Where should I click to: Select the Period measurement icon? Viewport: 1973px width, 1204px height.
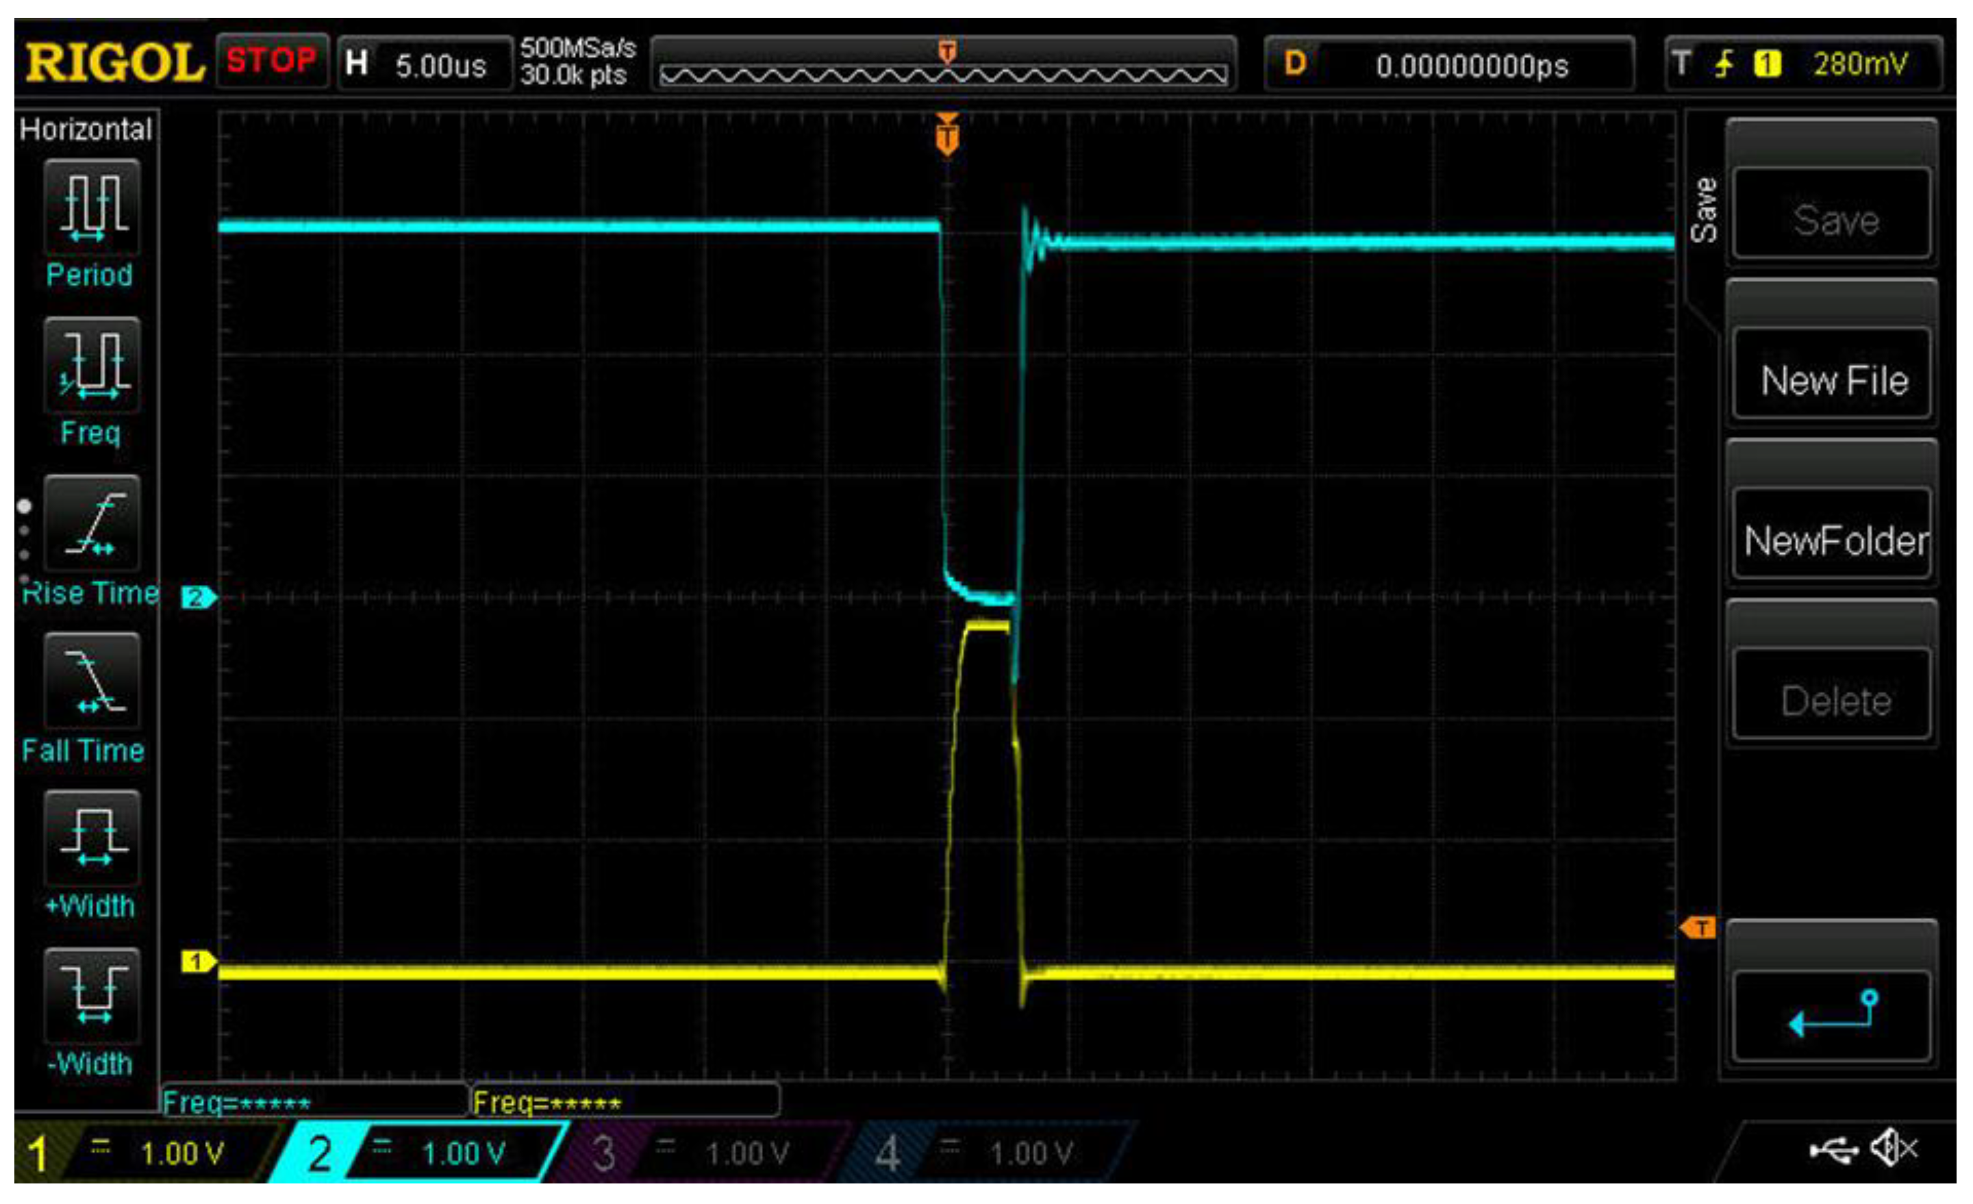pos(92,207)
